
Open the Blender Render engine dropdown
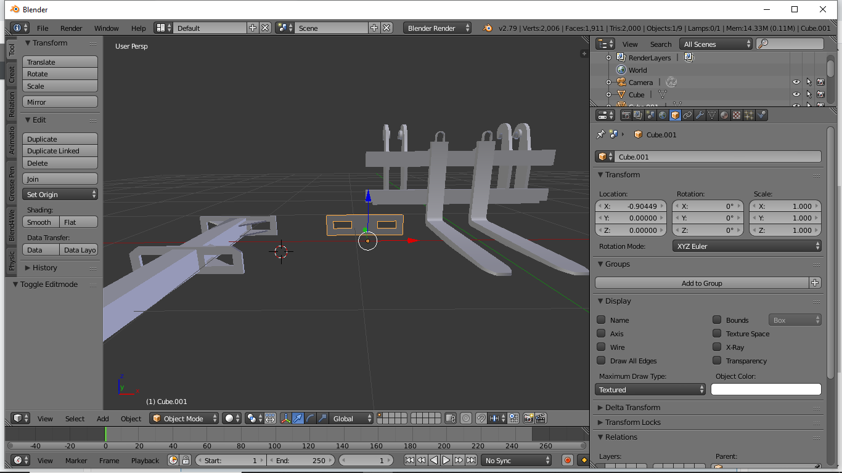pyautogui.click(x=438, y=28)
